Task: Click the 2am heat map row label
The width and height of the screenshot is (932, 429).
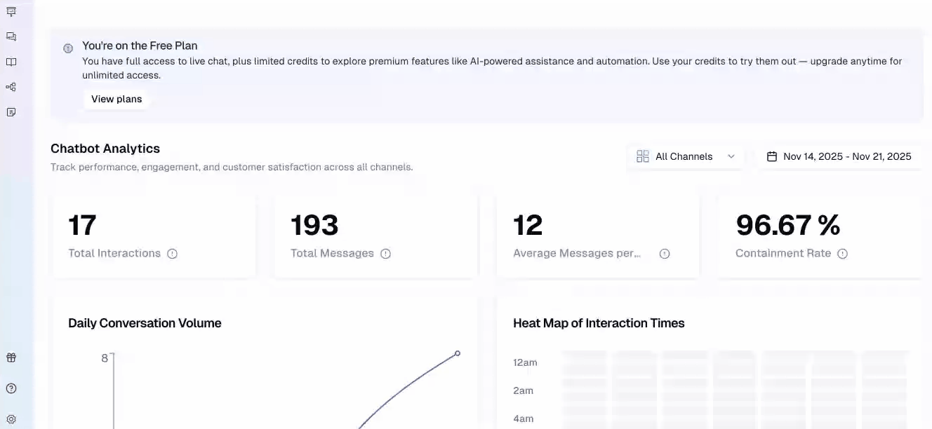Action: pyautogui.click(x=523, y=390)
